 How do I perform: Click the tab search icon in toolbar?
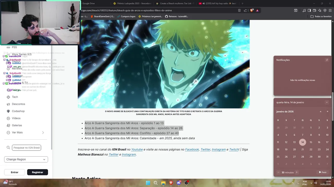click(296, 10)
